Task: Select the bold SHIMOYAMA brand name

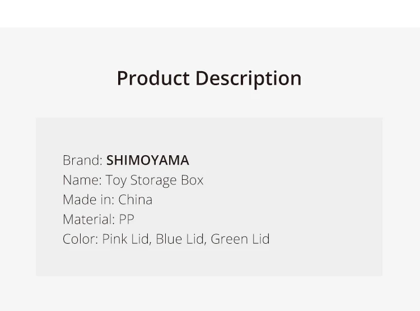Action: pos(148,160)
